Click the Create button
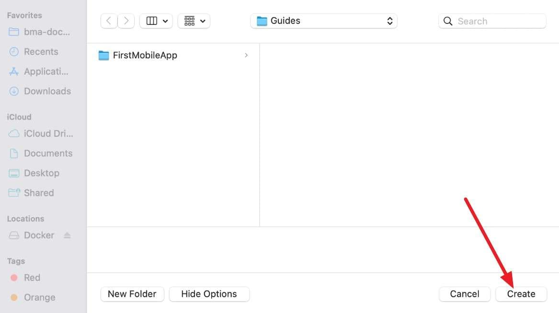Viewport: 559px width, 313px height. pos(521,294)
